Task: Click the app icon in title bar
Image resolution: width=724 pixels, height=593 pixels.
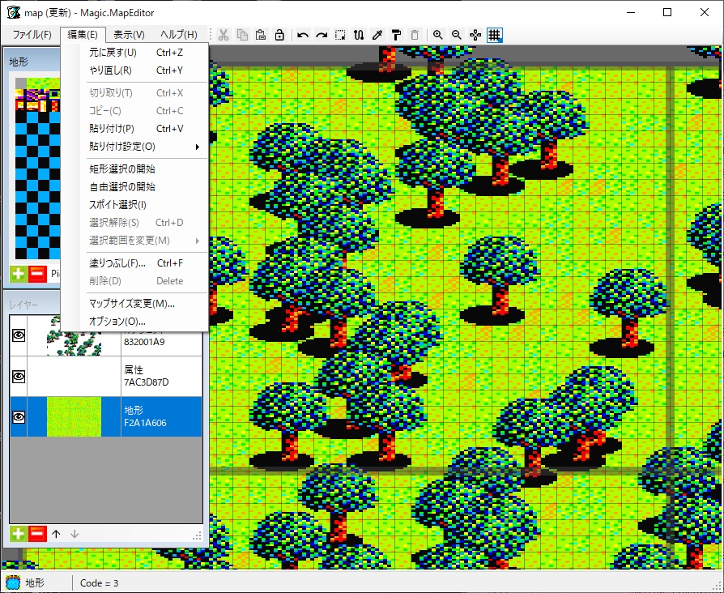Action: [14, 12]
